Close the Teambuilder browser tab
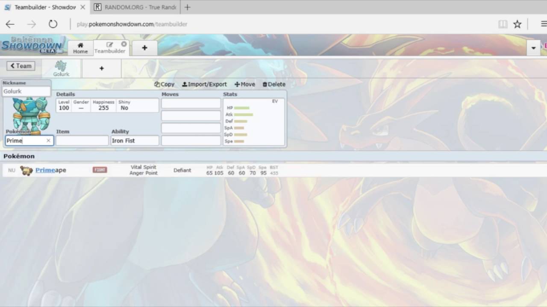This screenshot has height=307, width=547. pos(83,7)
